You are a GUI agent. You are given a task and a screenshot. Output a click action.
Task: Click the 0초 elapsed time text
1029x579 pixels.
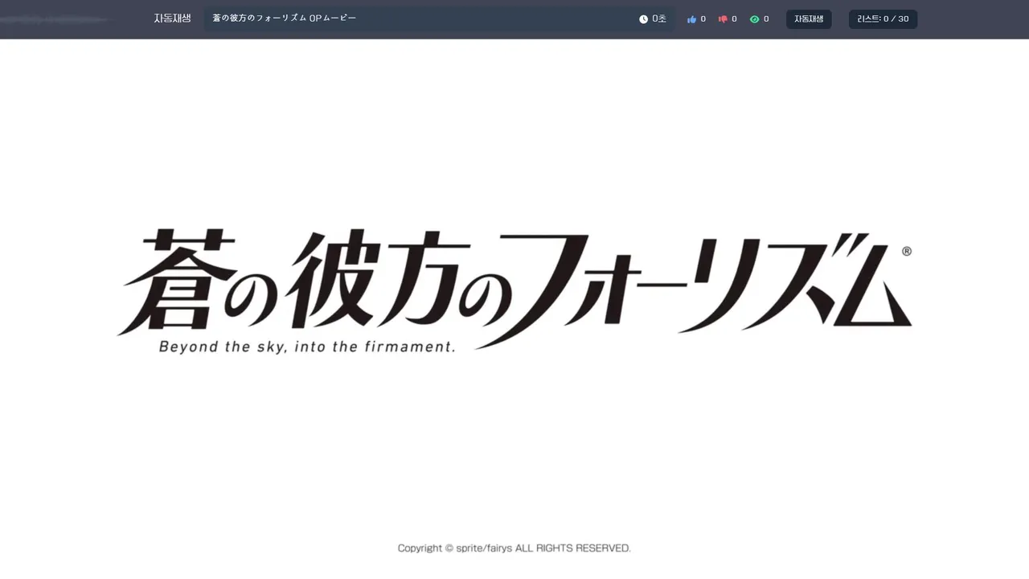(x=659, y=19)
